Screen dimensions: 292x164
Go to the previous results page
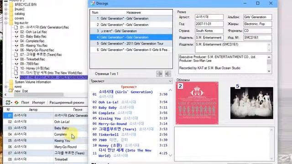pos(159,74)
